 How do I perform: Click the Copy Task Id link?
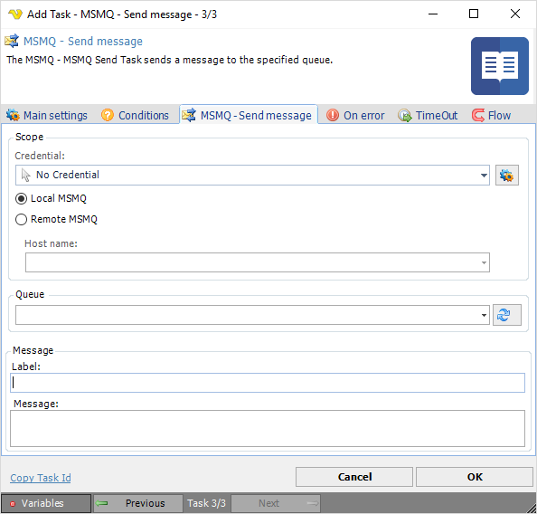coord(41,478)
